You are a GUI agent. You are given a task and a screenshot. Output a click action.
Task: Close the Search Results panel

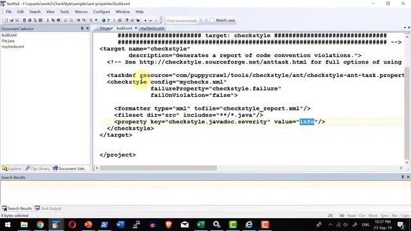(x=408, y=177)
